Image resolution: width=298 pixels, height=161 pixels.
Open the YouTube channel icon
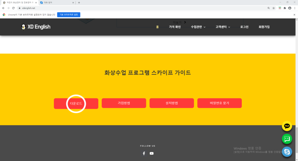151,153
